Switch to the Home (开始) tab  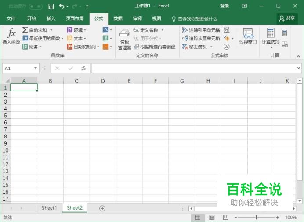[x=32, y=18]
